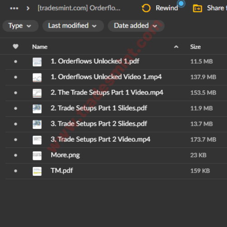
Task: Click the 173.7 MB size value
Action: coord(203,139)
